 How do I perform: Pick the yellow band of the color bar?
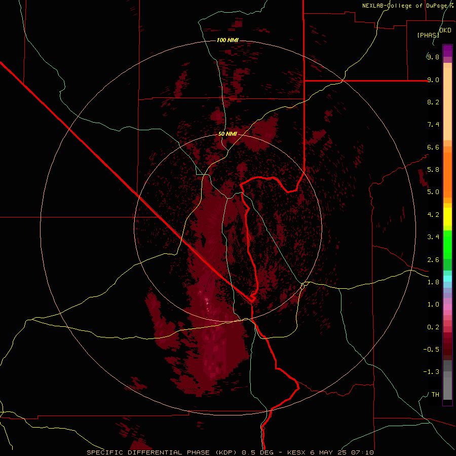[447, 217]
